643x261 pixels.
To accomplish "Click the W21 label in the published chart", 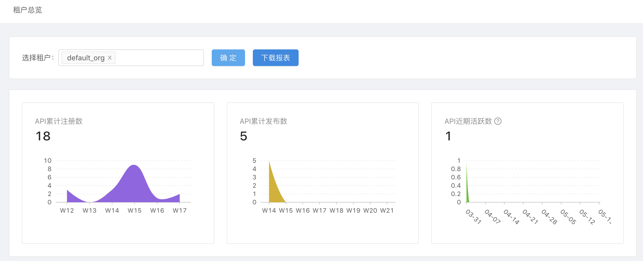I will tap(387, 211).
